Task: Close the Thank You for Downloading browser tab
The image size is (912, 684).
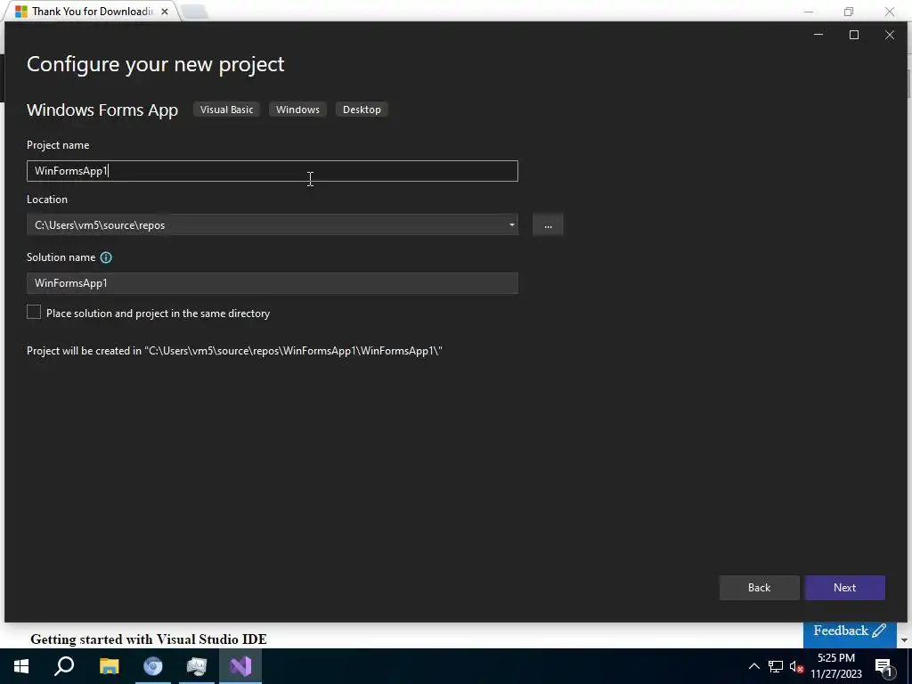Action: [165, 11]
